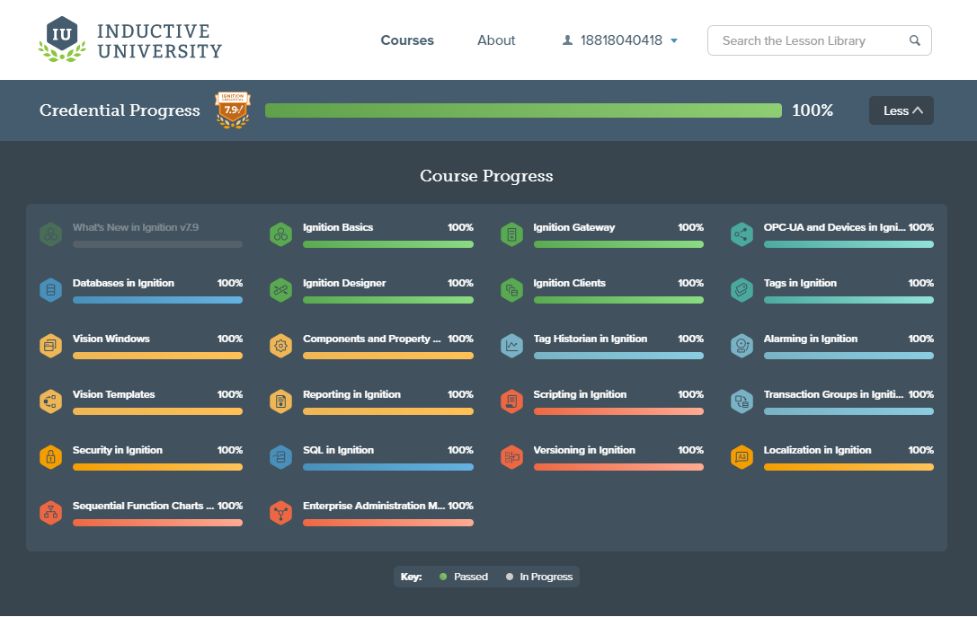Click the Vision Windows 100% value

(230, 339)
